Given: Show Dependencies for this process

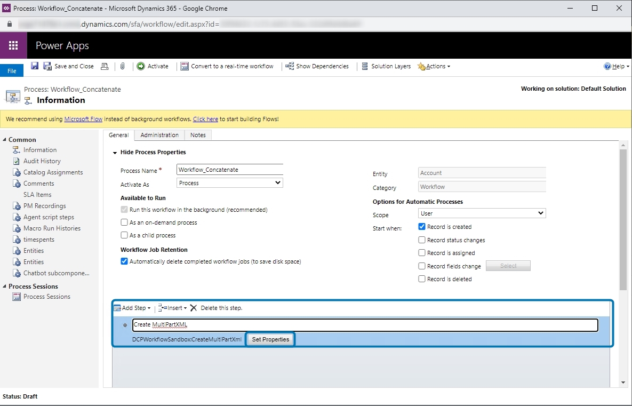Looking at the screenshot, I should point(317,66).
